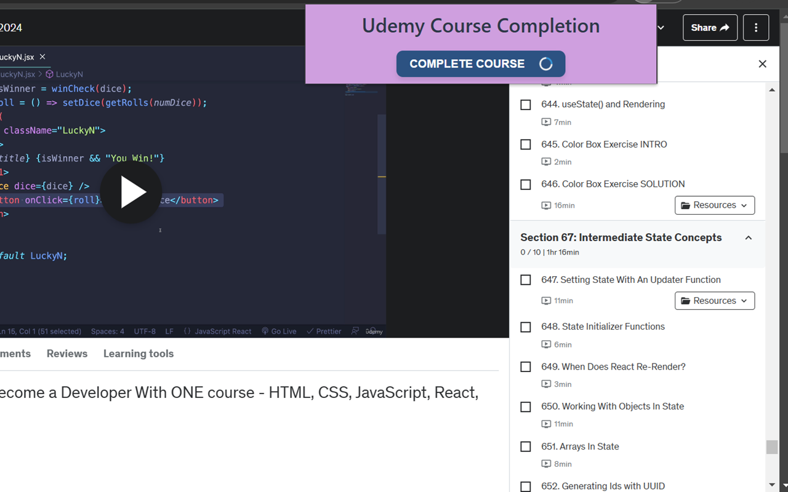Open Resources dropdown for lecture 646
788x492 pixels.
point(715,205)
